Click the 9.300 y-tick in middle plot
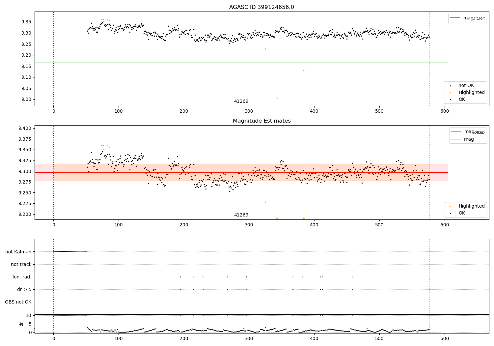The width and height of the screenshot is (494, 346). coord(25,171)
